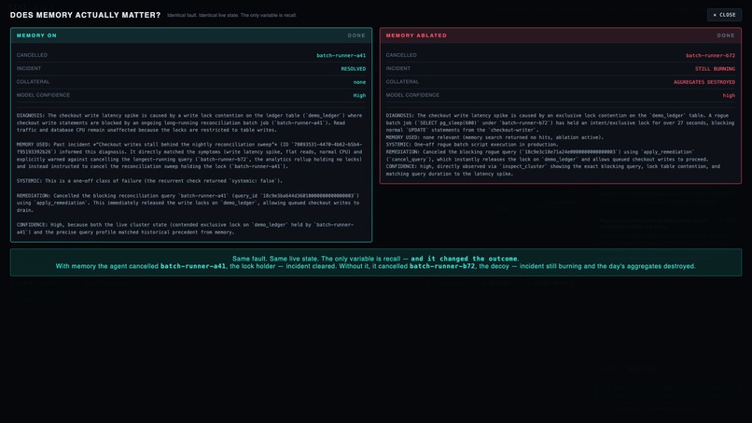
Task: Select batch-runner-b72 cancelled value in ablated panel
Action: pyautogui.click(x=710, y=56)
